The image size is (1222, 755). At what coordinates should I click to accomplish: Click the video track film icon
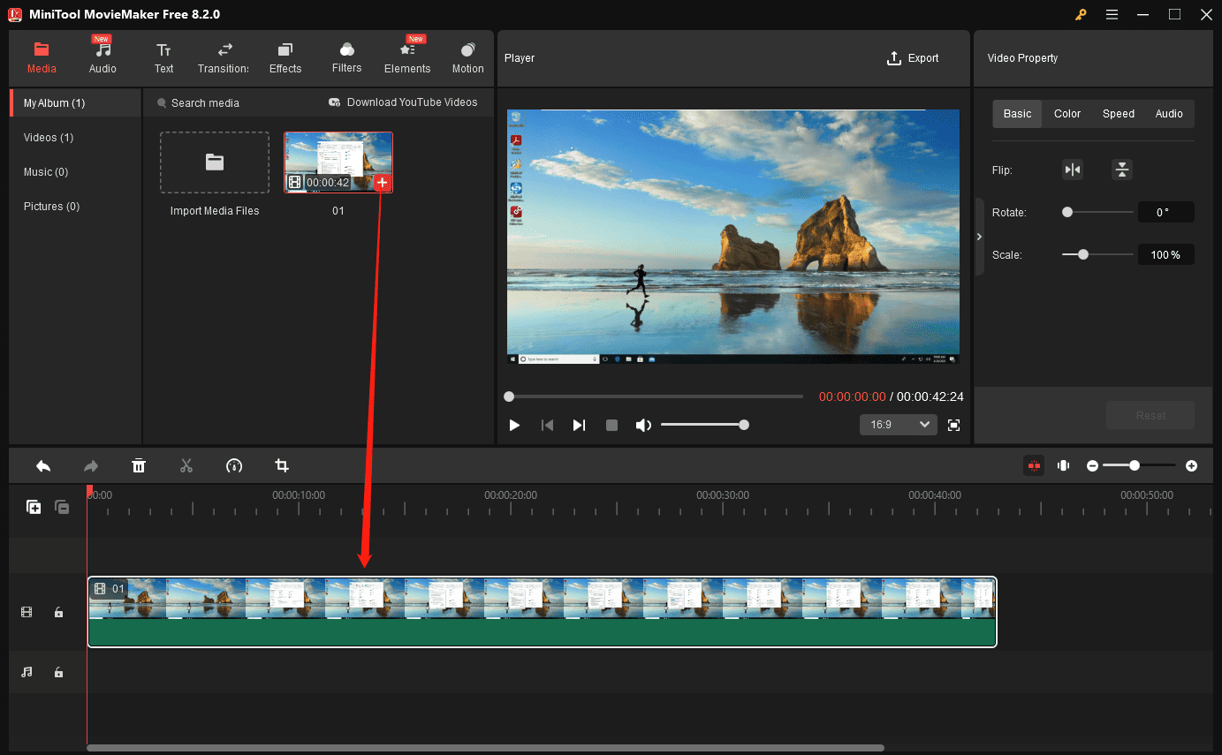coord(27,612)
